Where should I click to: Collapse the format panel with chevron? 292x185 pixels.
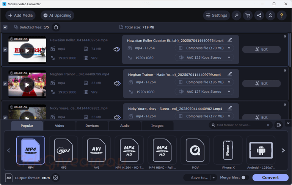(288, 123)
